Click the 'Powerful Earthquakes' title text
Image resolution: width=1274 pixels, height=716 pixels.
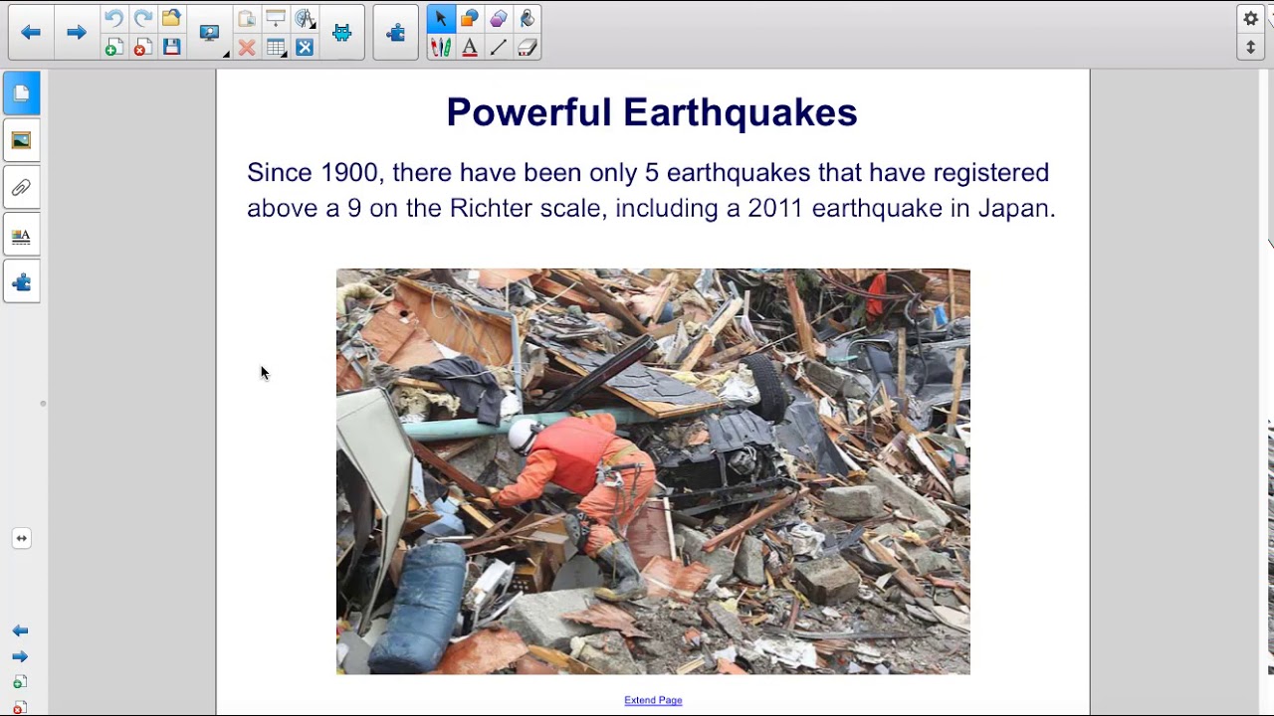click(652, 112)
